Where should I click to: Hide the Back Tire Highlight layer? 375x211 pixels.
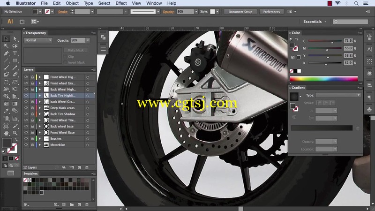(x=26, y=96)
